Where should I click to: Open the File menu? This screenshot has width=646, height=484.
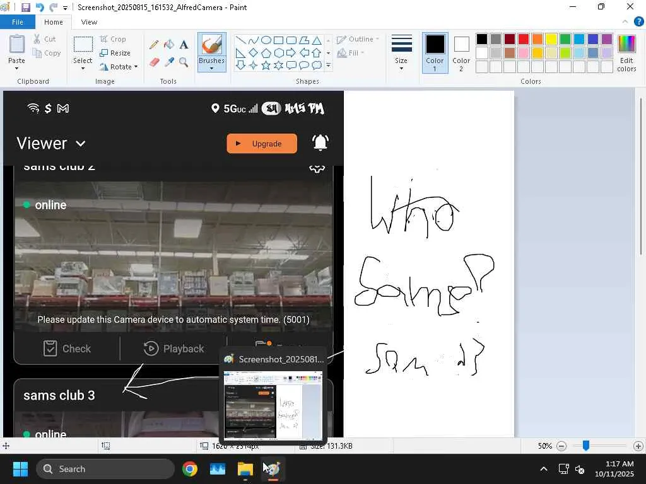coord(17,22)
